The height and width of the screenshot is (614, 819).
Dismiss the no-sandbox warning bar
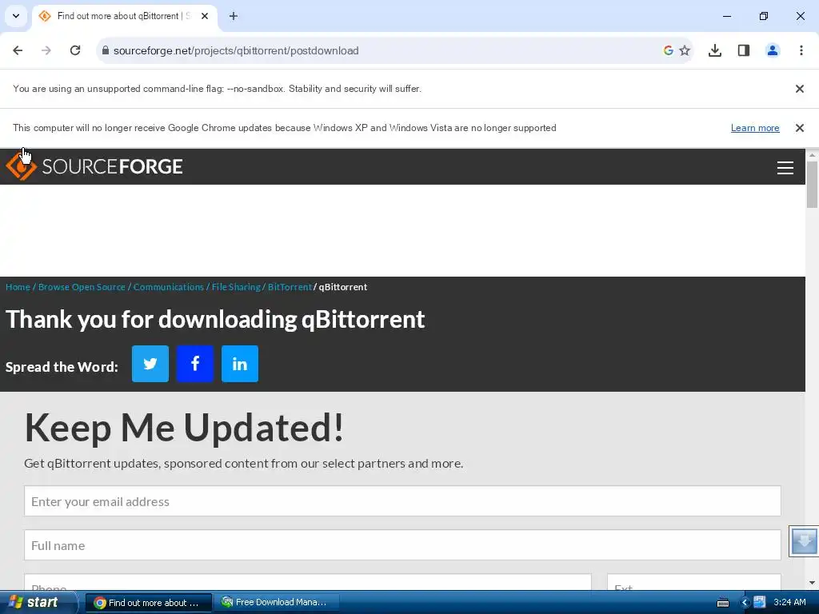(x=800, y=89)
